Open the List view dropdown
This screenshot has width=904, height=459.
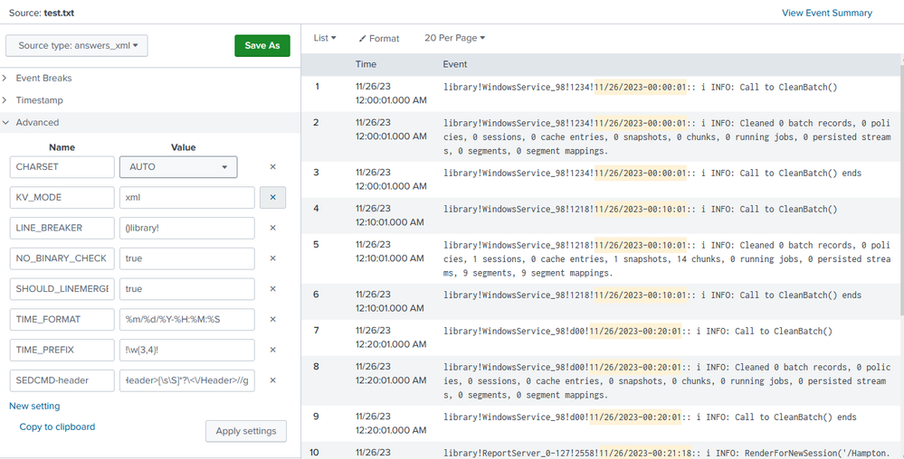click(x=325, y=38)
